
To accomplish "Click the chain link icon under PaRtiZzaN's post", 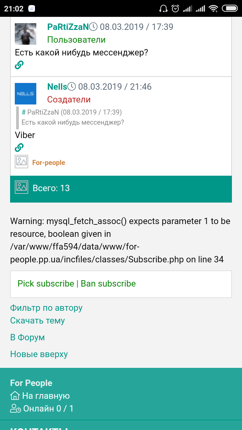I will pyautogui.click(x=19, y=65).
